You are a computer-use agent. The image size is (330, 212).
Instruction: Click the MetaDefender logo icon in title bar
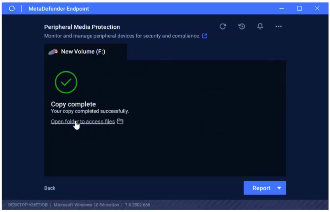point(12,8)
